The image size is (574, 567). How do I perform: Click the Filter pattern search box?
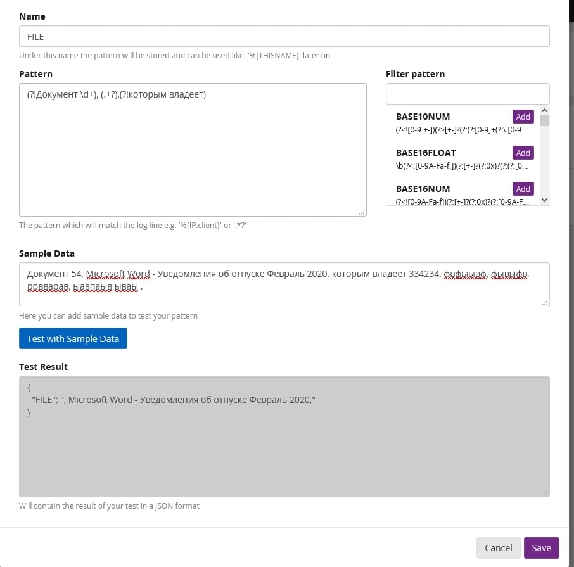click(x=467, y=94)
